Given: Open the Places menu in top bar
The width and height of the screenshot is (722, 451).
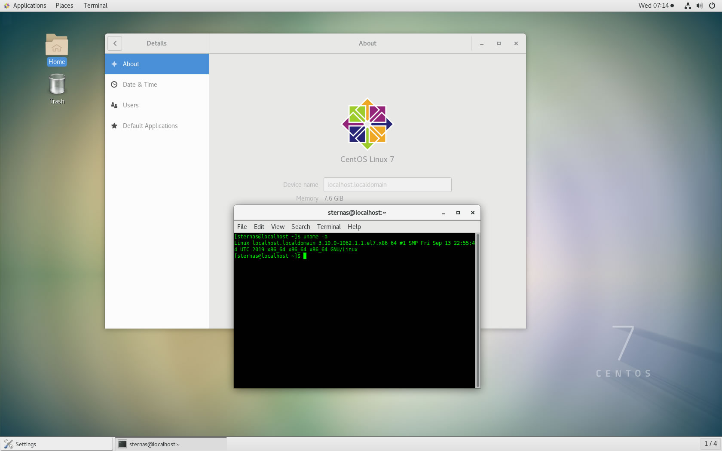Looking at the screenshot, I should tap(64, 6).
